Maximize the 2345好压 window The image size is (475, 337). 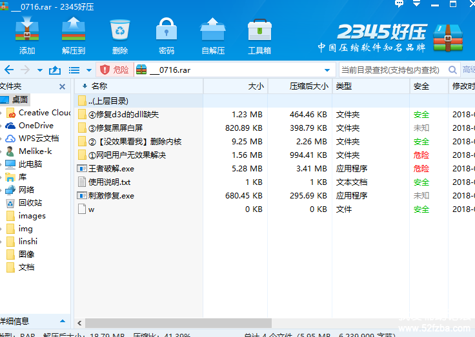click(x=453, y=4)
